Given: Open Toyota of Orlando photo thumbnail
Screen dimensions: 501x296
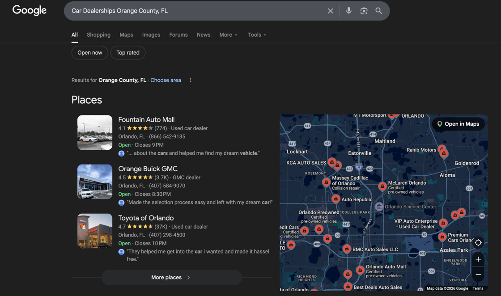Looking at the screenshot, I should 95,231.
